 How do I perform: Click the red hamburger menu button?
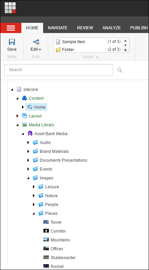[x=11, y=28]
